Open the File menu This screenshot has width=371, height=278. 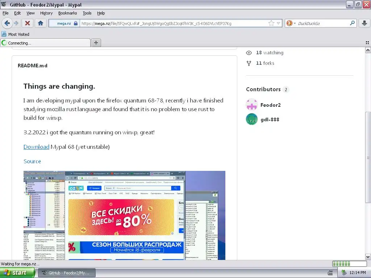click(x=5, y=13)
